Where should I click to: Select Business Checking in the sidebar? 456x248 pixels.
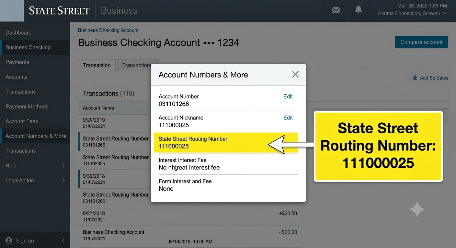pos(35,47)
